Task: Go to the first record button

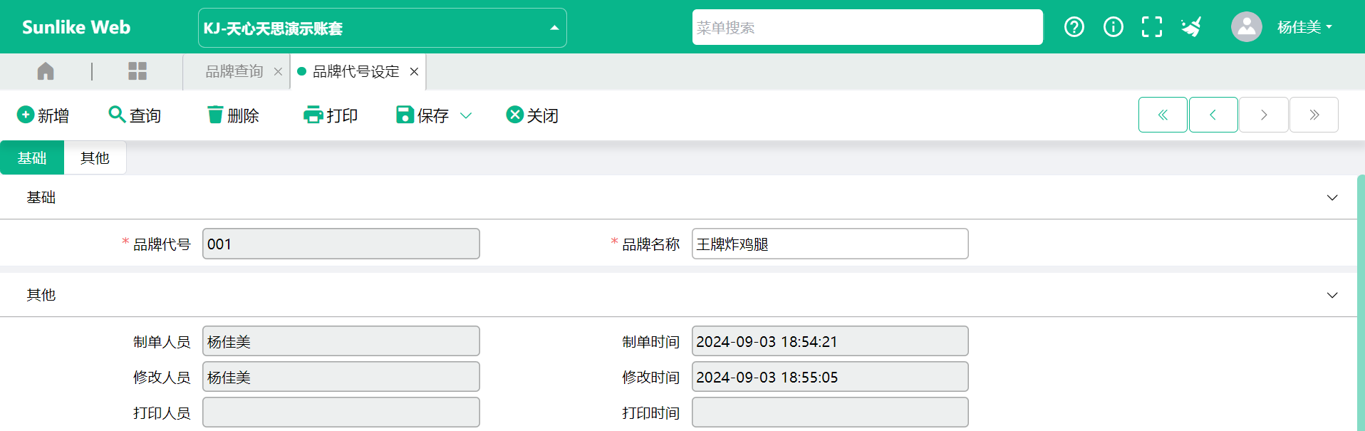Action: pos(1163,115)
